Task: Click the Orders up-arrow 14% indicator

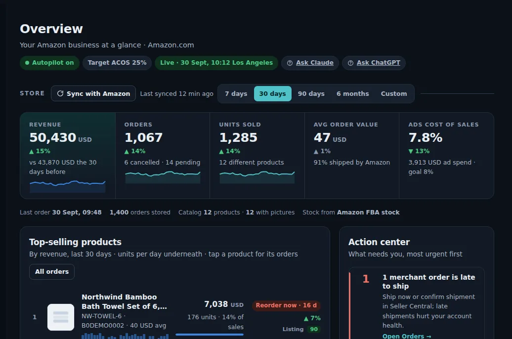Action: [x=135, y=151]
